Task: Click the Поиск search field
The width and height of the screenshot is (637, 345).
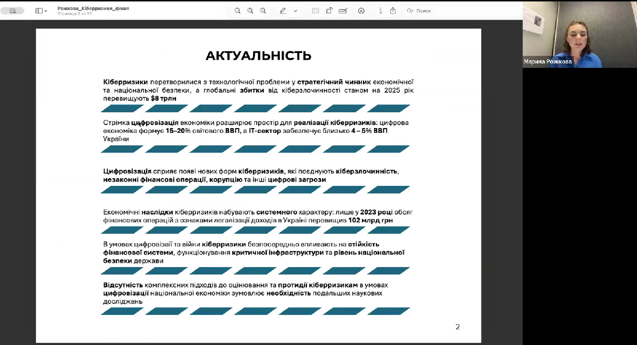Action: (423, 11)
